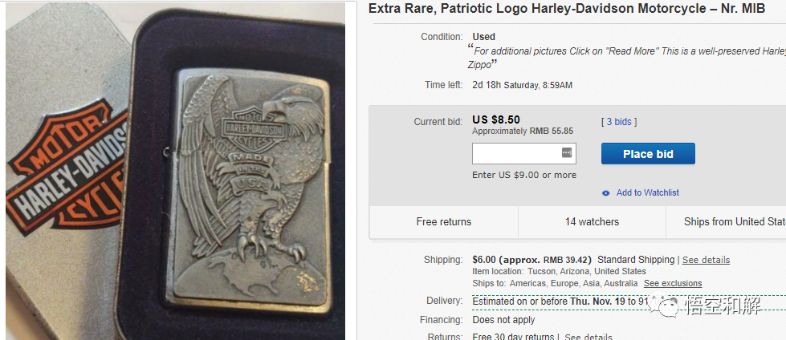Image resolution: width=786 pixels, height=340 pixels.
Task: Click the estimated delivery date text
Action: pos(560,302)
